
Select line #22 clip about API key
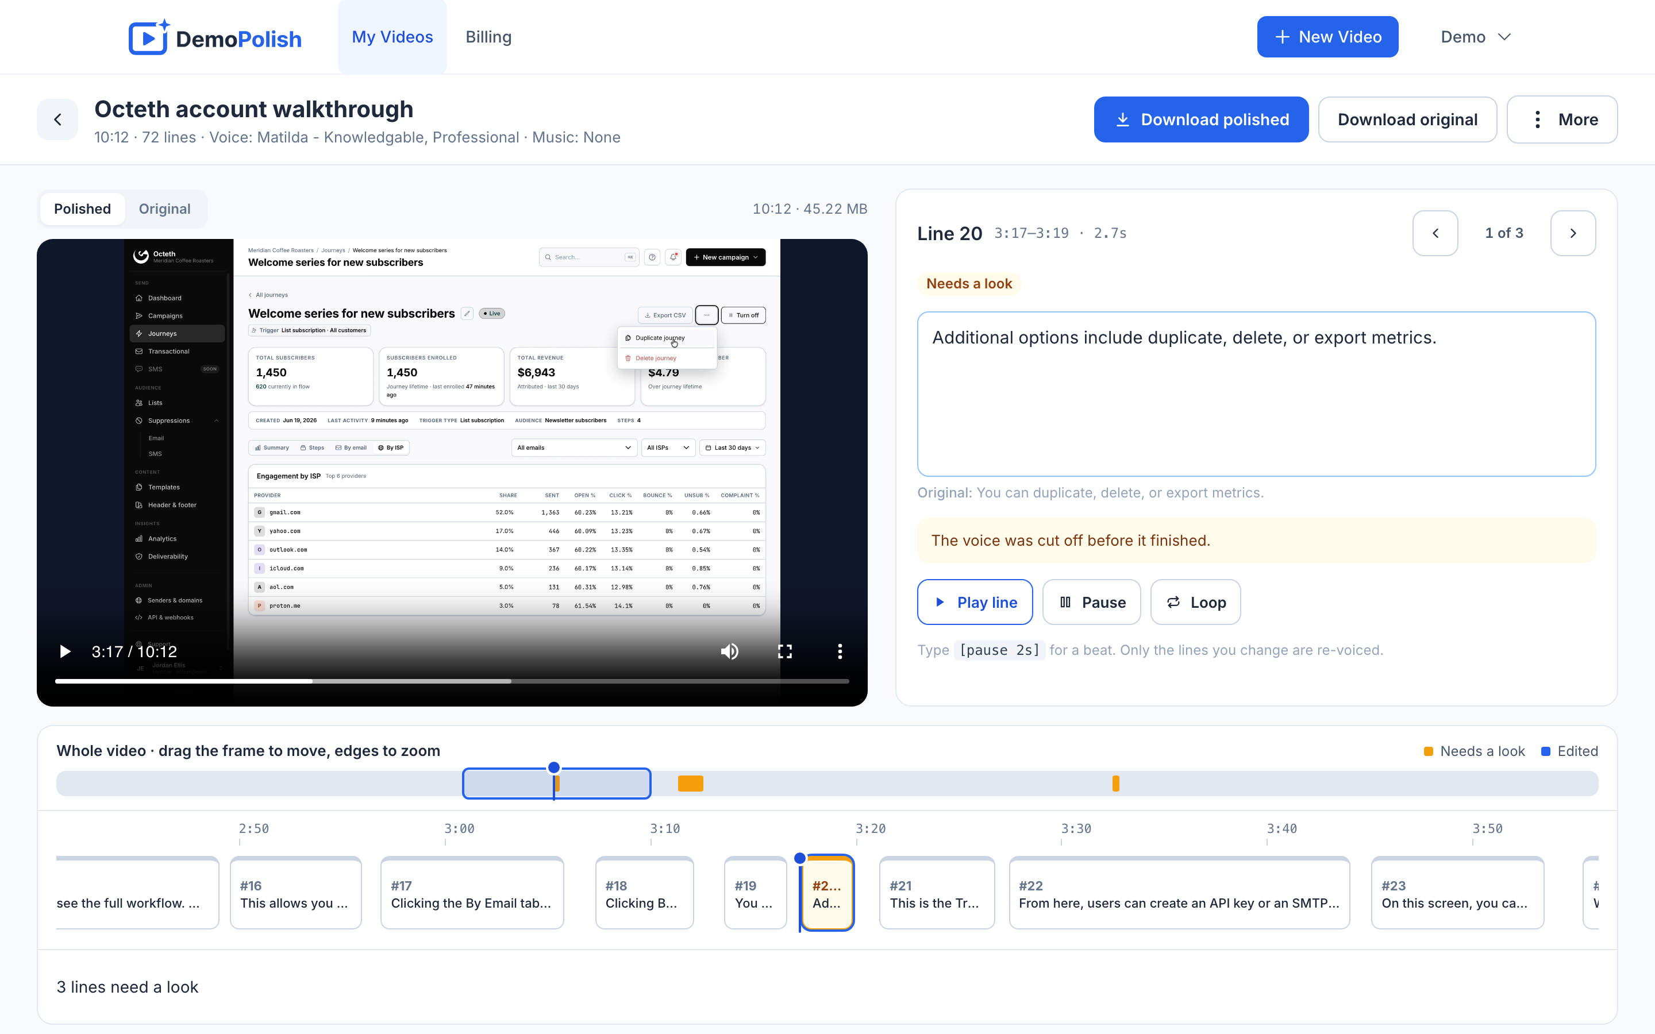click(x=1179, y=893)
